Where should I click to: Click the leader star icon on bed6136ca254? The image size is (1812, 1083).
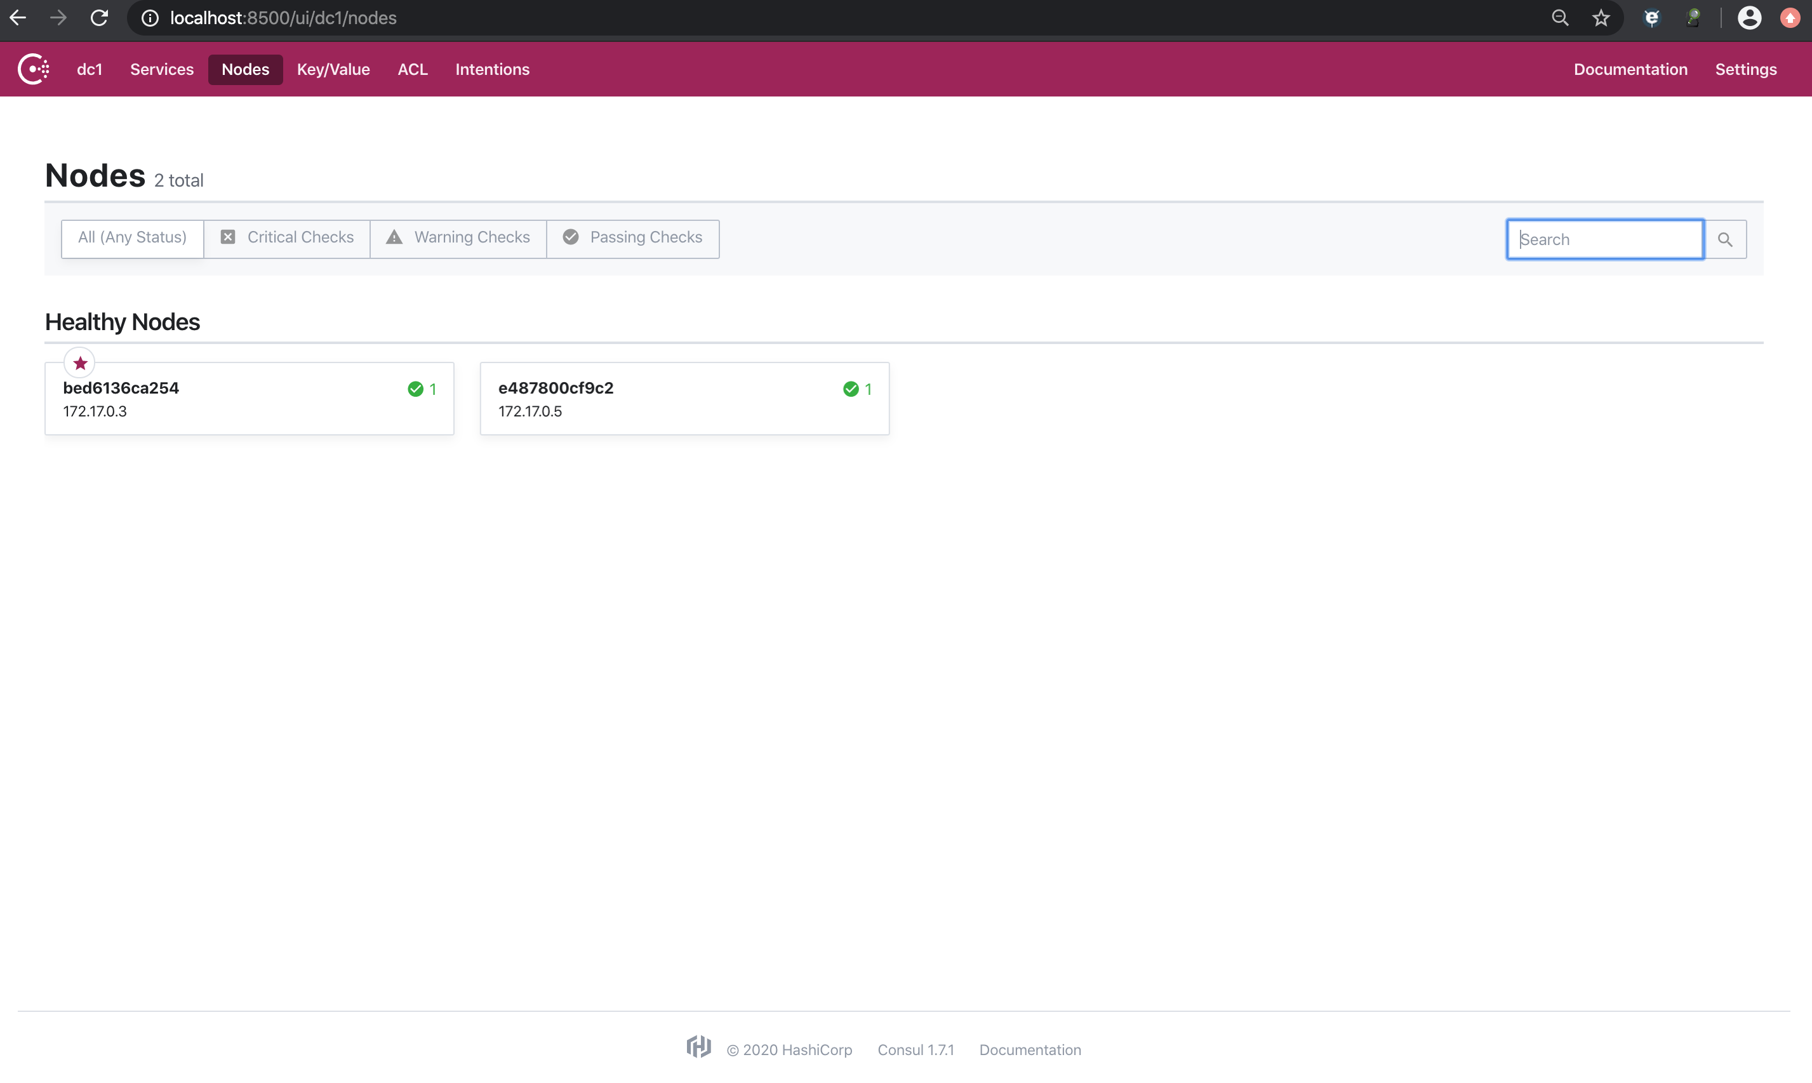(79, 362)
